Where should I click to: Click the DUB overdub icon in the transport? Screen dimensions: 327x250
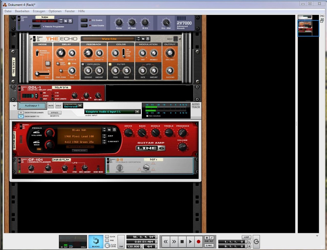208,238
